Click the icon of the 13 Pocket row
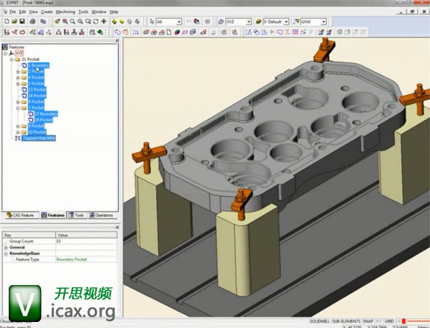Viewport: 430px width, 328px height. pos(24,89)
